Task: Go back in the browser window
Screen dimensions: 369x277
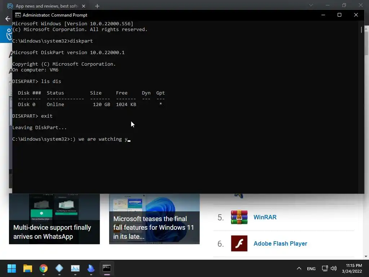Action: [8, 19]
